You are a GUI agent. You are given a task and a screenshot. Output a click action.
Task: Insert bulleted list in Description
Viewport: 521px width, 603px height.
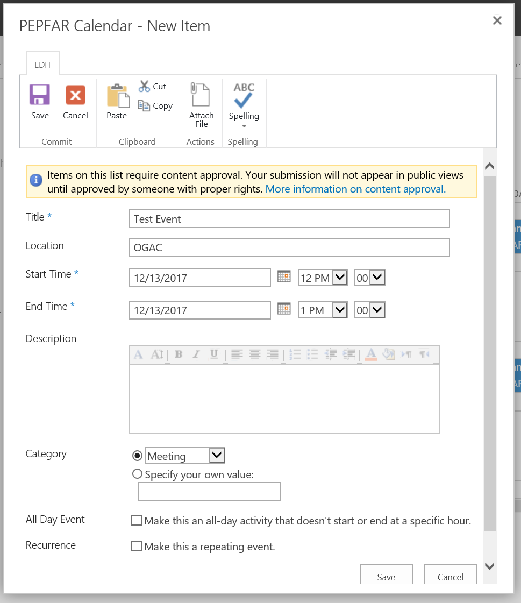click(312, 354)
